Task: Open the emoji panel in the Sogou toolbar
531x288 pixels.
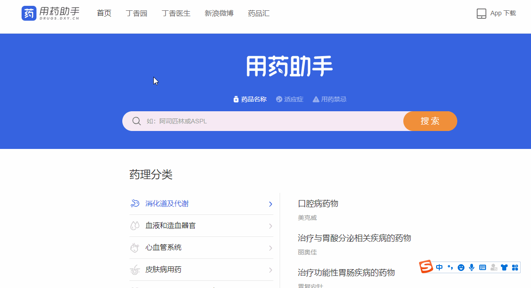Action: (461, 267)
